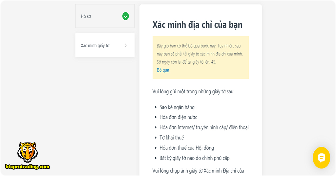Click Bất kỳ giấy tờ nào do chính phủ cấp

coord(195,158)
